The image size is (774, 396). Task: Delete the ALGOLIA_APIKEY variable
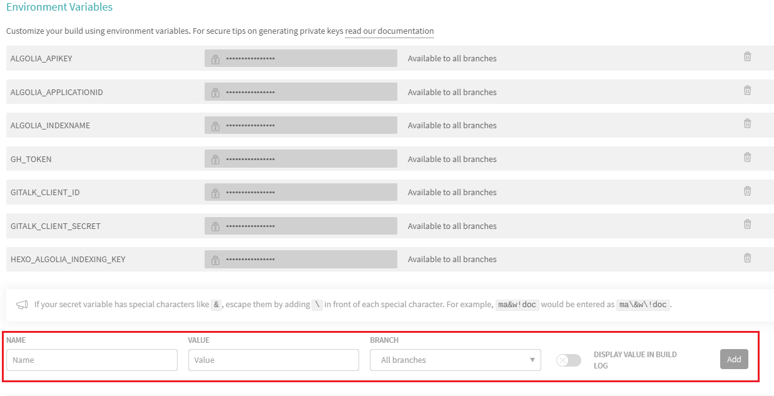pyautogui.click(x=747, y=57)
